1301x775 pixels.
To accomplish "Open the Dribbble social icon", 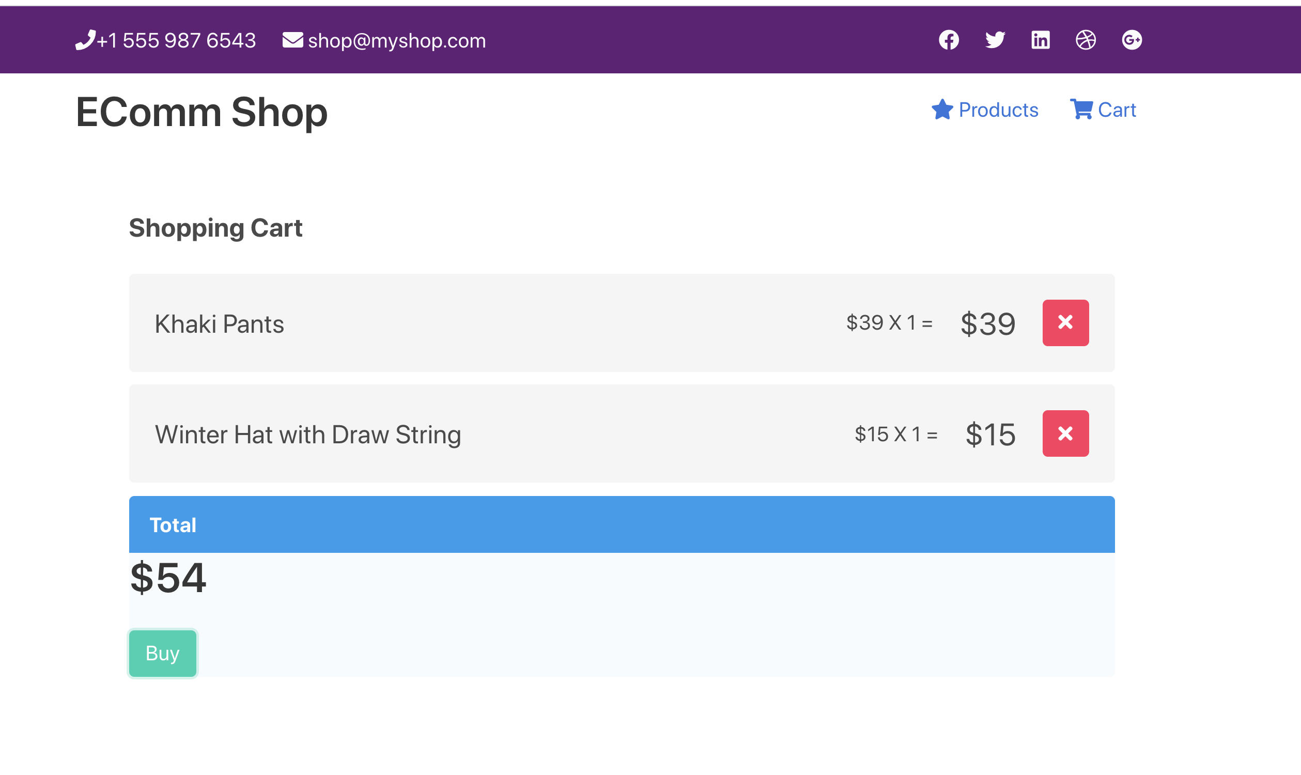I will point(1086,40).
